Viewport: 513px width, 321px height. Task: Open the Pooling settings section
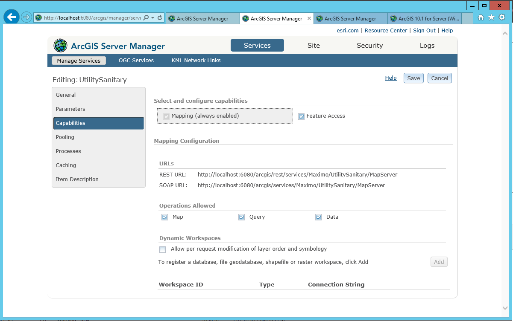click(99, 137)
